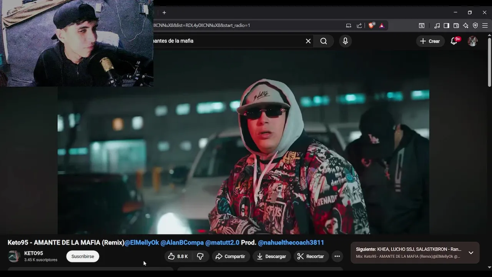
Task: Open the music playlist note icon
Action: pos(437,26)
